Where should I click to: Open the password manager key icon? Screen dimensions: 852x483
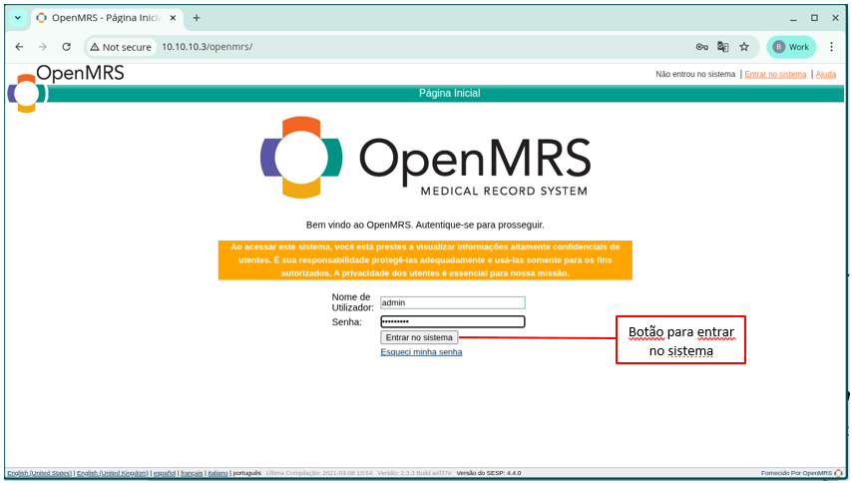[701, 47]
